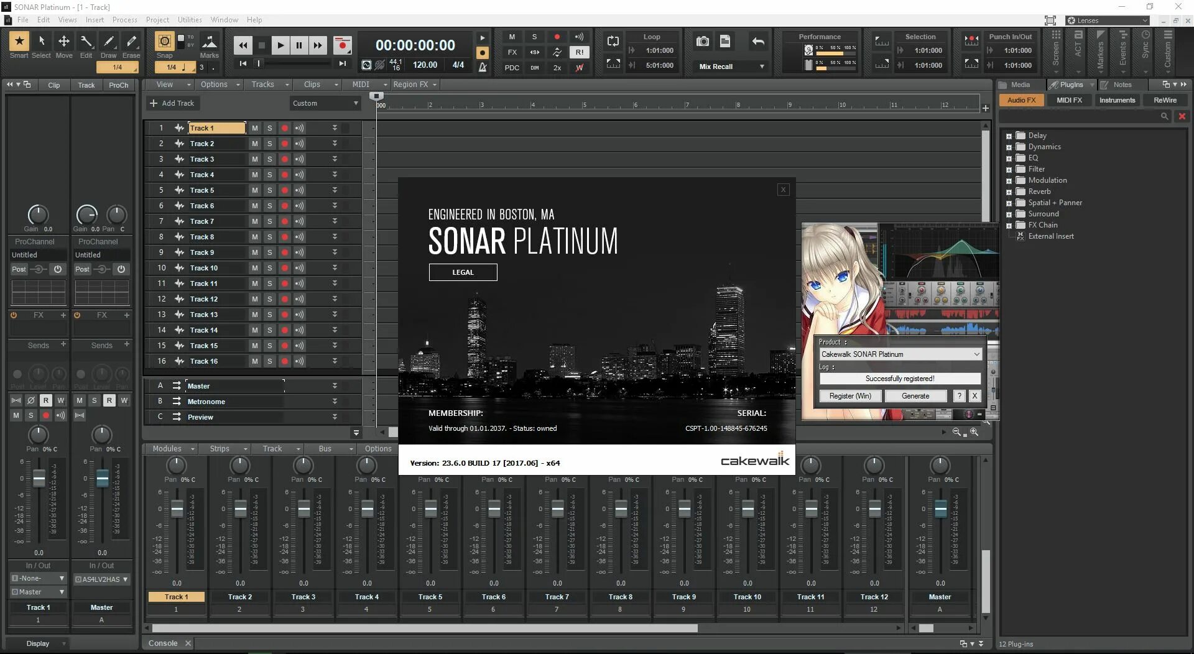Expand Track 12 with its chevron
The height and width of the screenshot is (654, 1194).
tap(335, 299)
